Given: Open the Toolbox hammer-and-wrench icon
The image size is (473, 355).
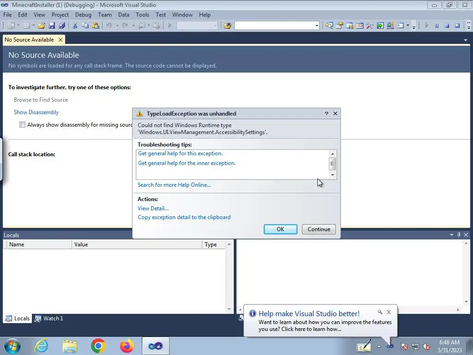Looking at the screenshot, I should [x=370, y=26].
